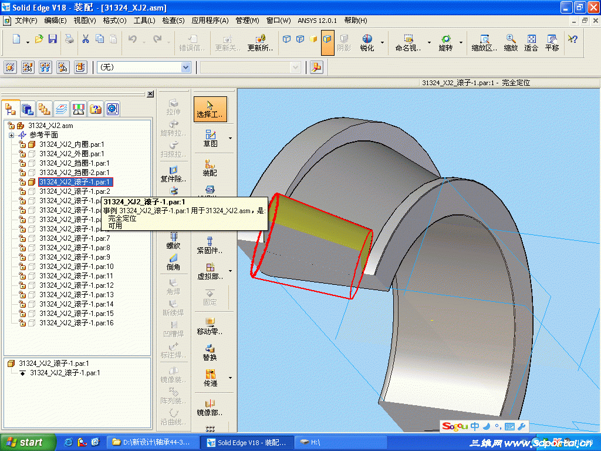Select the 平移 pan tool
Screen dimensions: 601x451
click(x=552, y=43)
